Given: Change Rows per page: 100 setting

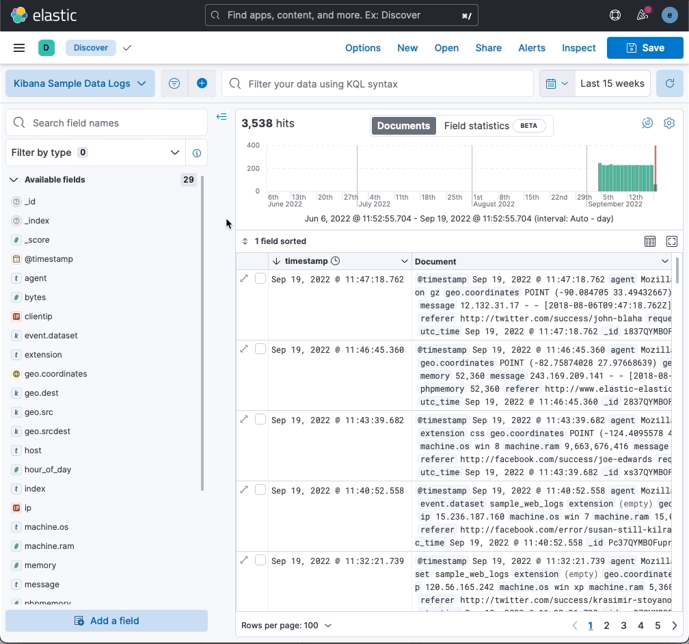Looking at the screenshot, I should tap(286, 626).
